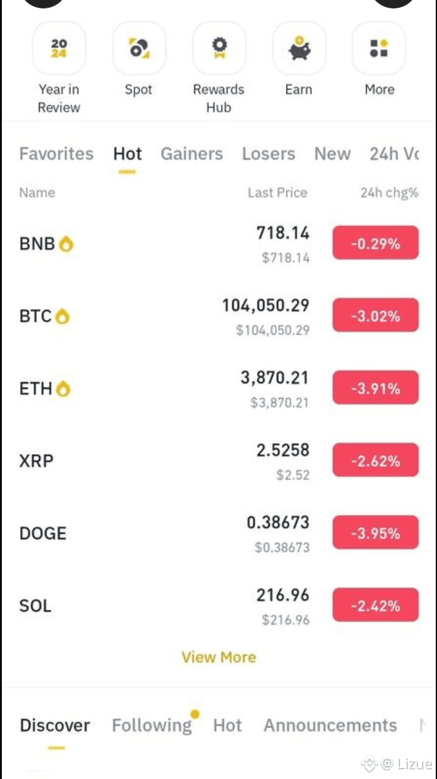Switch to the Losers tab

(x=268, y=154)
